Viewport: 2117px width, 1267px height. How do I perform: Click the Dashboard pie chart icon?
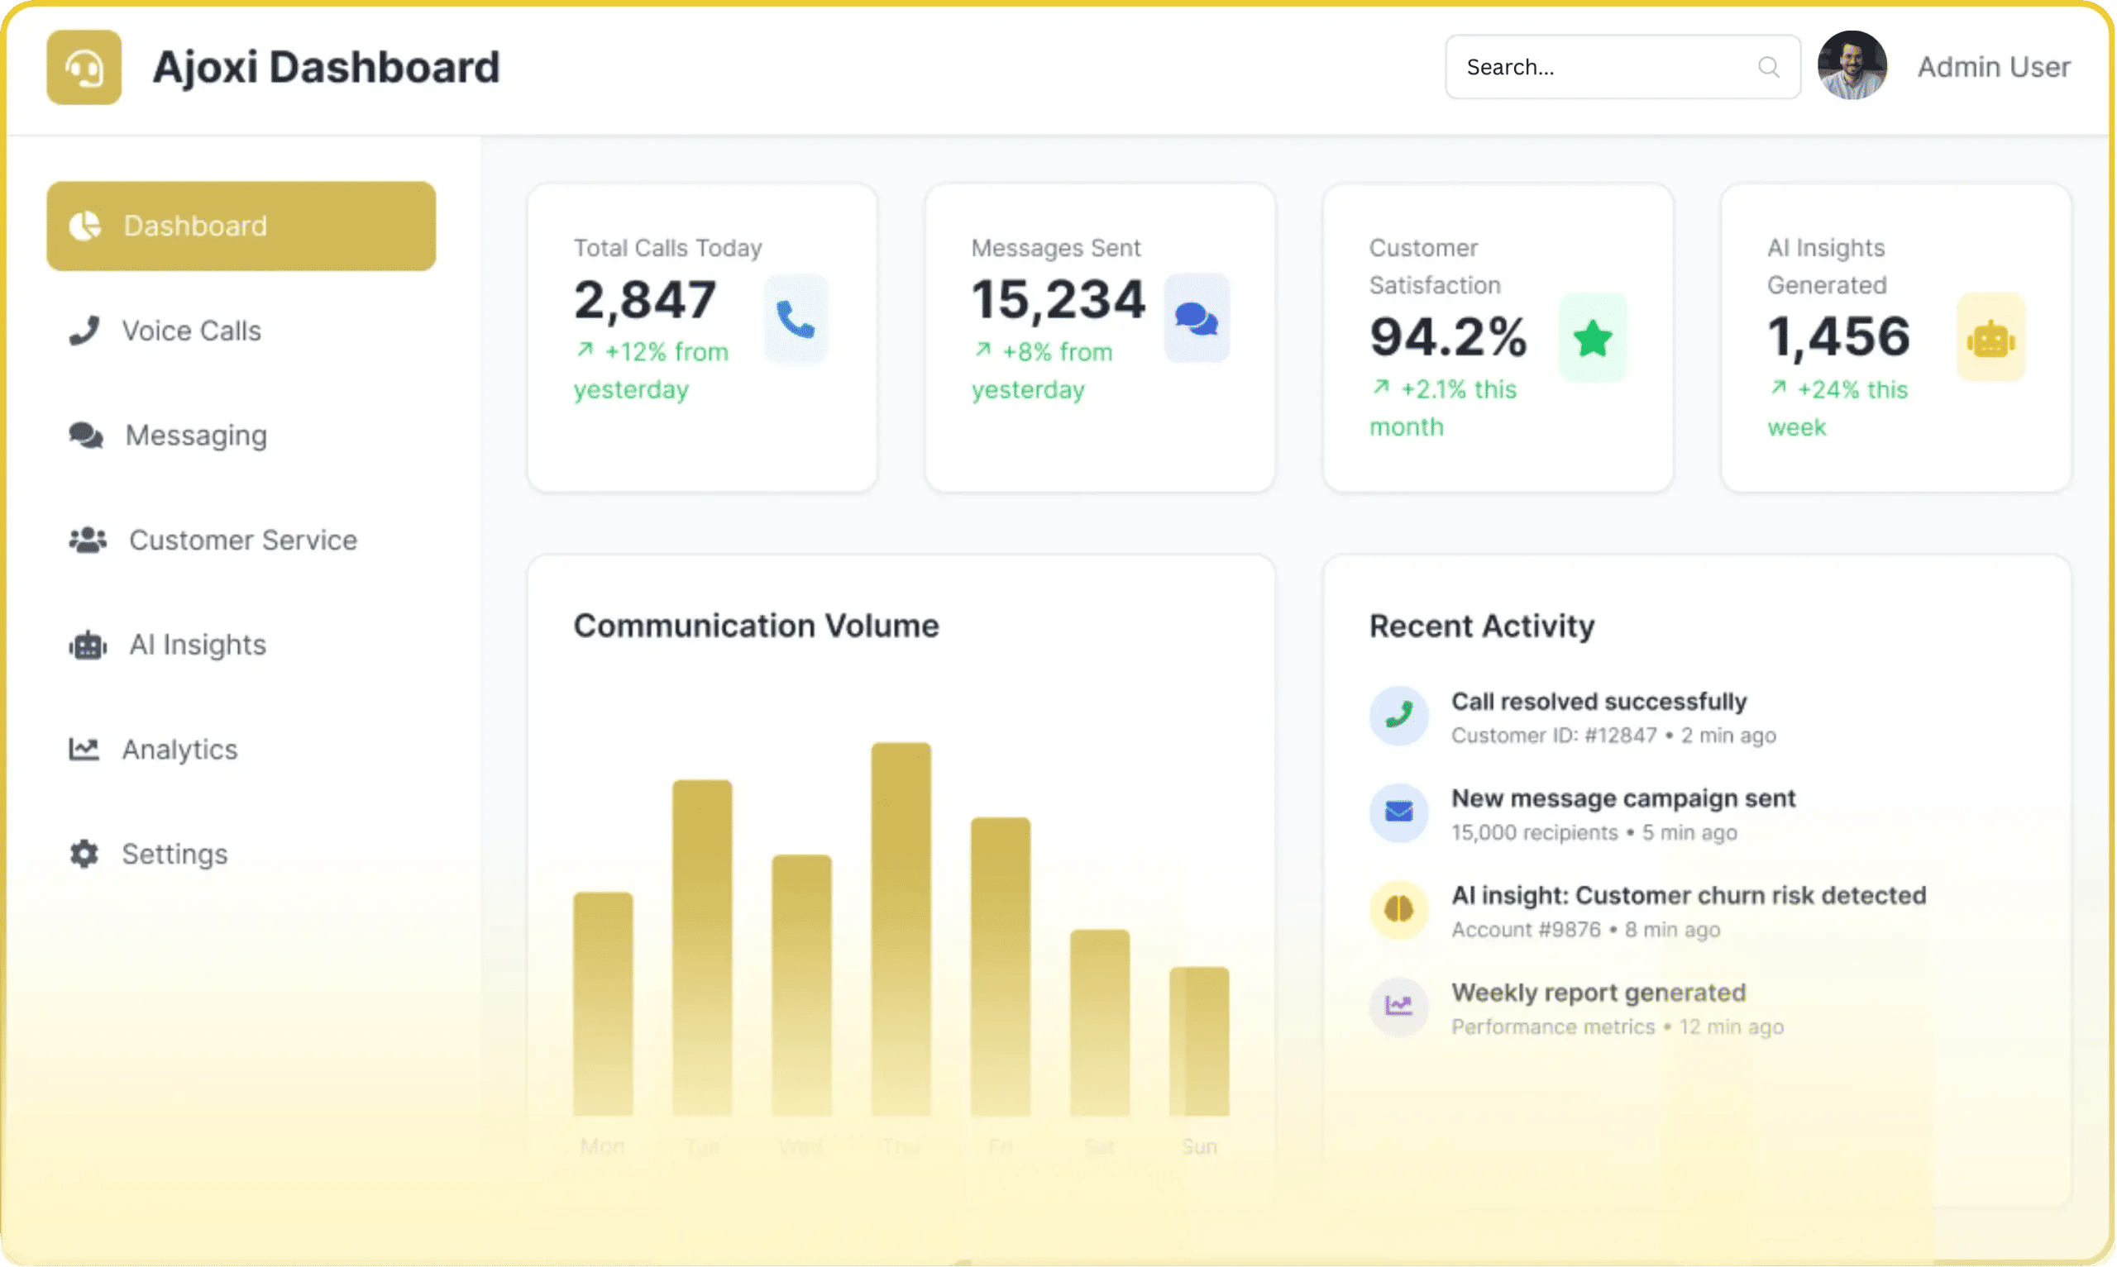click(x=84, y=226)
